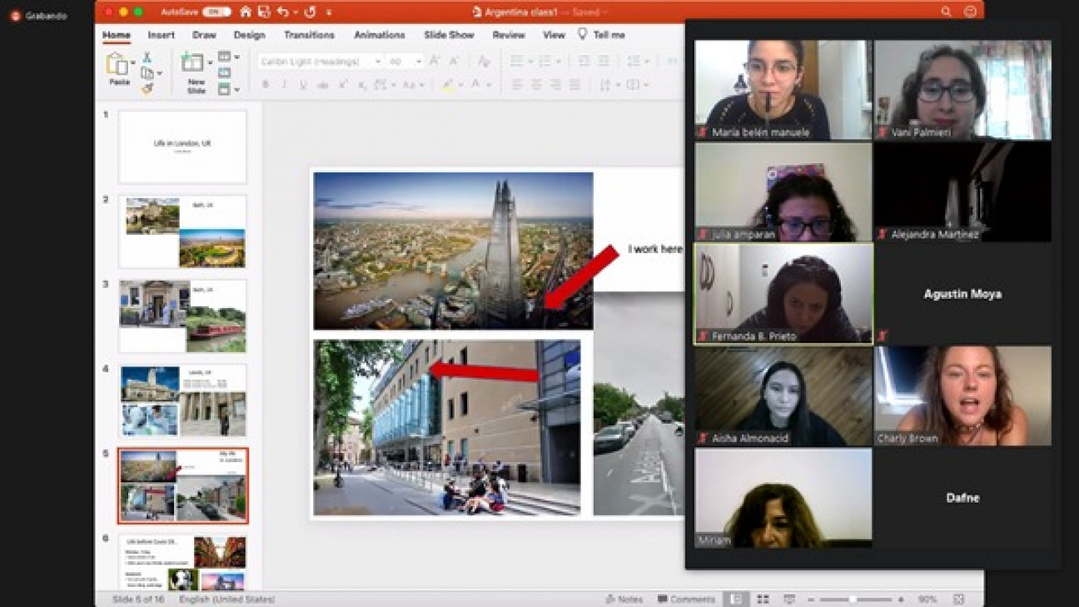Click the Home icon in title bar
The height and width of the screenshot is (607, 1079).
pos(245,12)
